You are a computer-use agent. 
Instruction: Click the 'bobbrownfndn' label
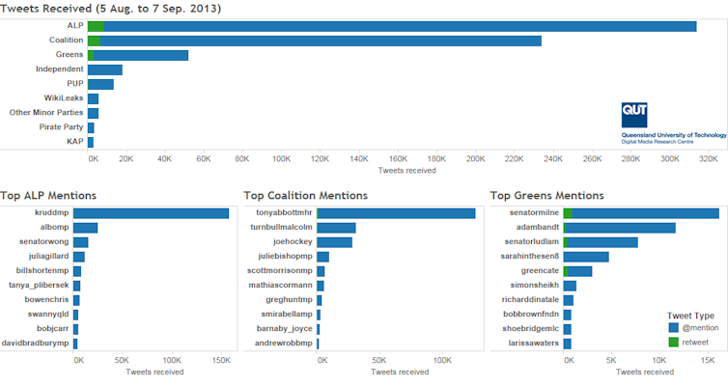click(x=531, y=314)
